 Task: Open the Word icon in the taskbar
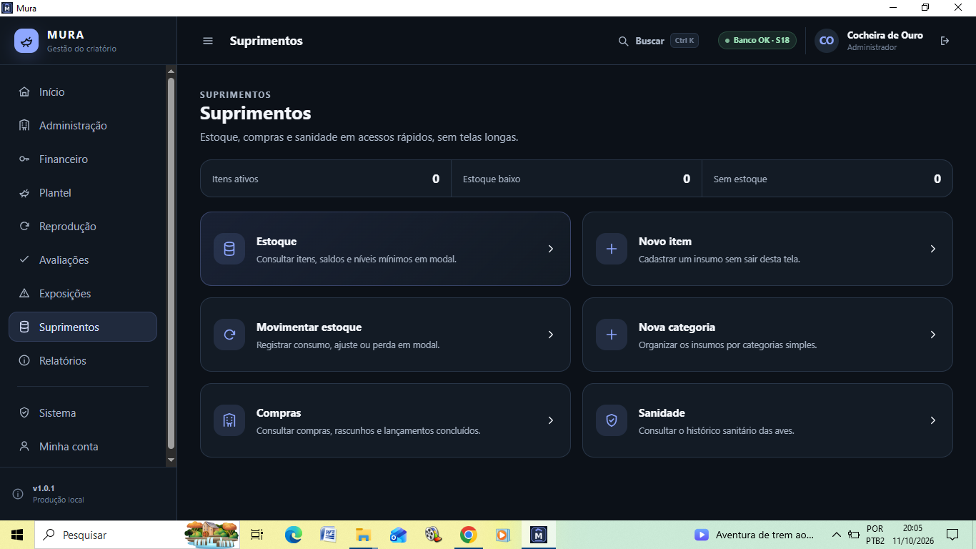(x=329, y=535)
